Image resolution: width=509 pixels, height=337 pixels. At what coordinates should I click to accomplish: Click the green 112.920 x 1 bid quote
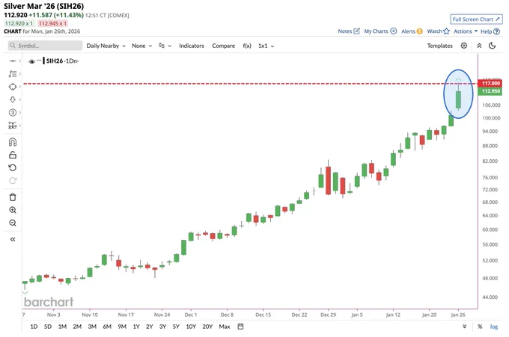pyautogui.click(x=19, y=23)
